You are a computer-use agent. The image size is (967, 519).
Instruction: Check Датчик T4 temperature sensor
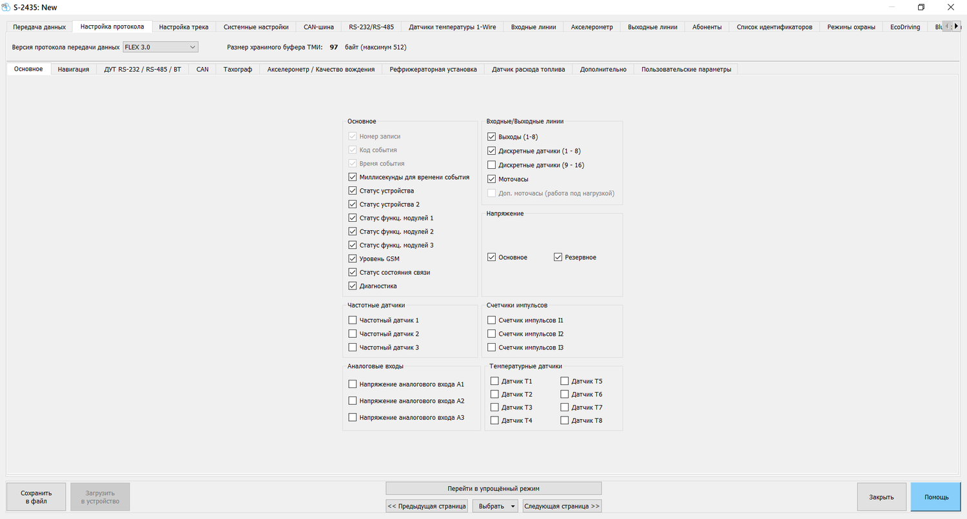(494, 420)
